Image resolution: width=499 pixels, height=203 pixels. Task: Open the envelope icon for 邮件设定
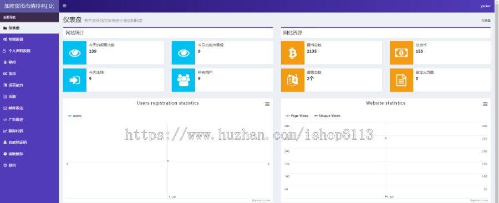5,108
